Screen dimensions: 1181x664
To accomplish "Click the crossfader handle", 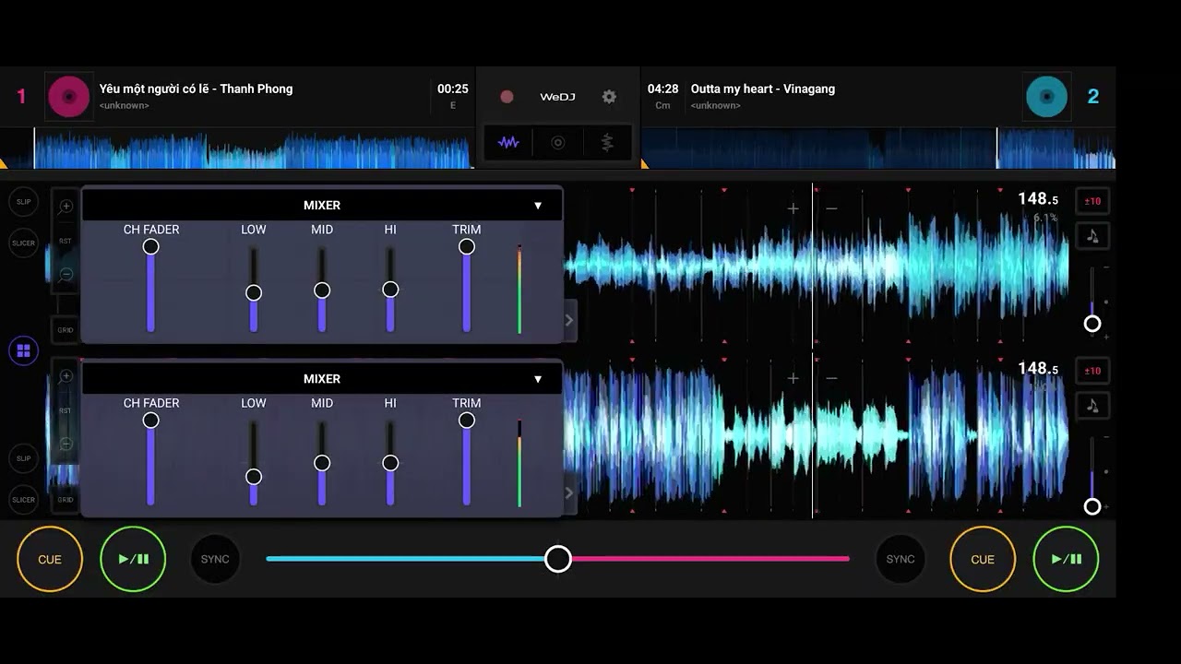I will (557, 559).
